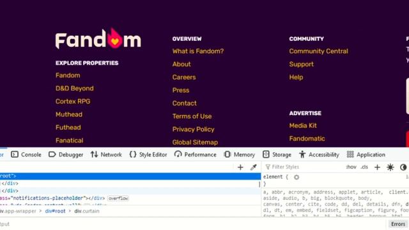
Task: Open the Muthead link
Action: click(x=69, y=114)
